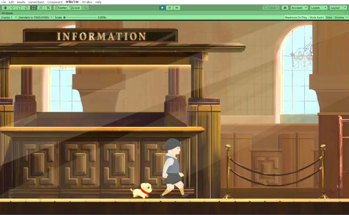The width and height of the screenshot is (349, 215).
Task: Open the Display 1 dropdown
Action: [8, 17]
